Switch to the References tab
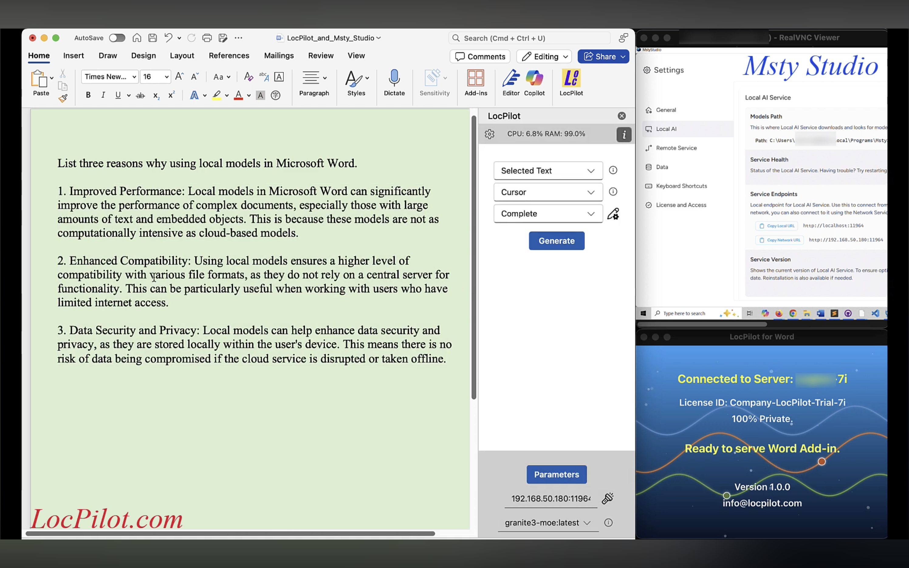The image size is (909, 568). click(229, 55)
